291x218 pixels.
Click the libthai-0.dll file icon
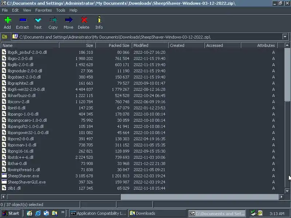(x=4, y=163)
